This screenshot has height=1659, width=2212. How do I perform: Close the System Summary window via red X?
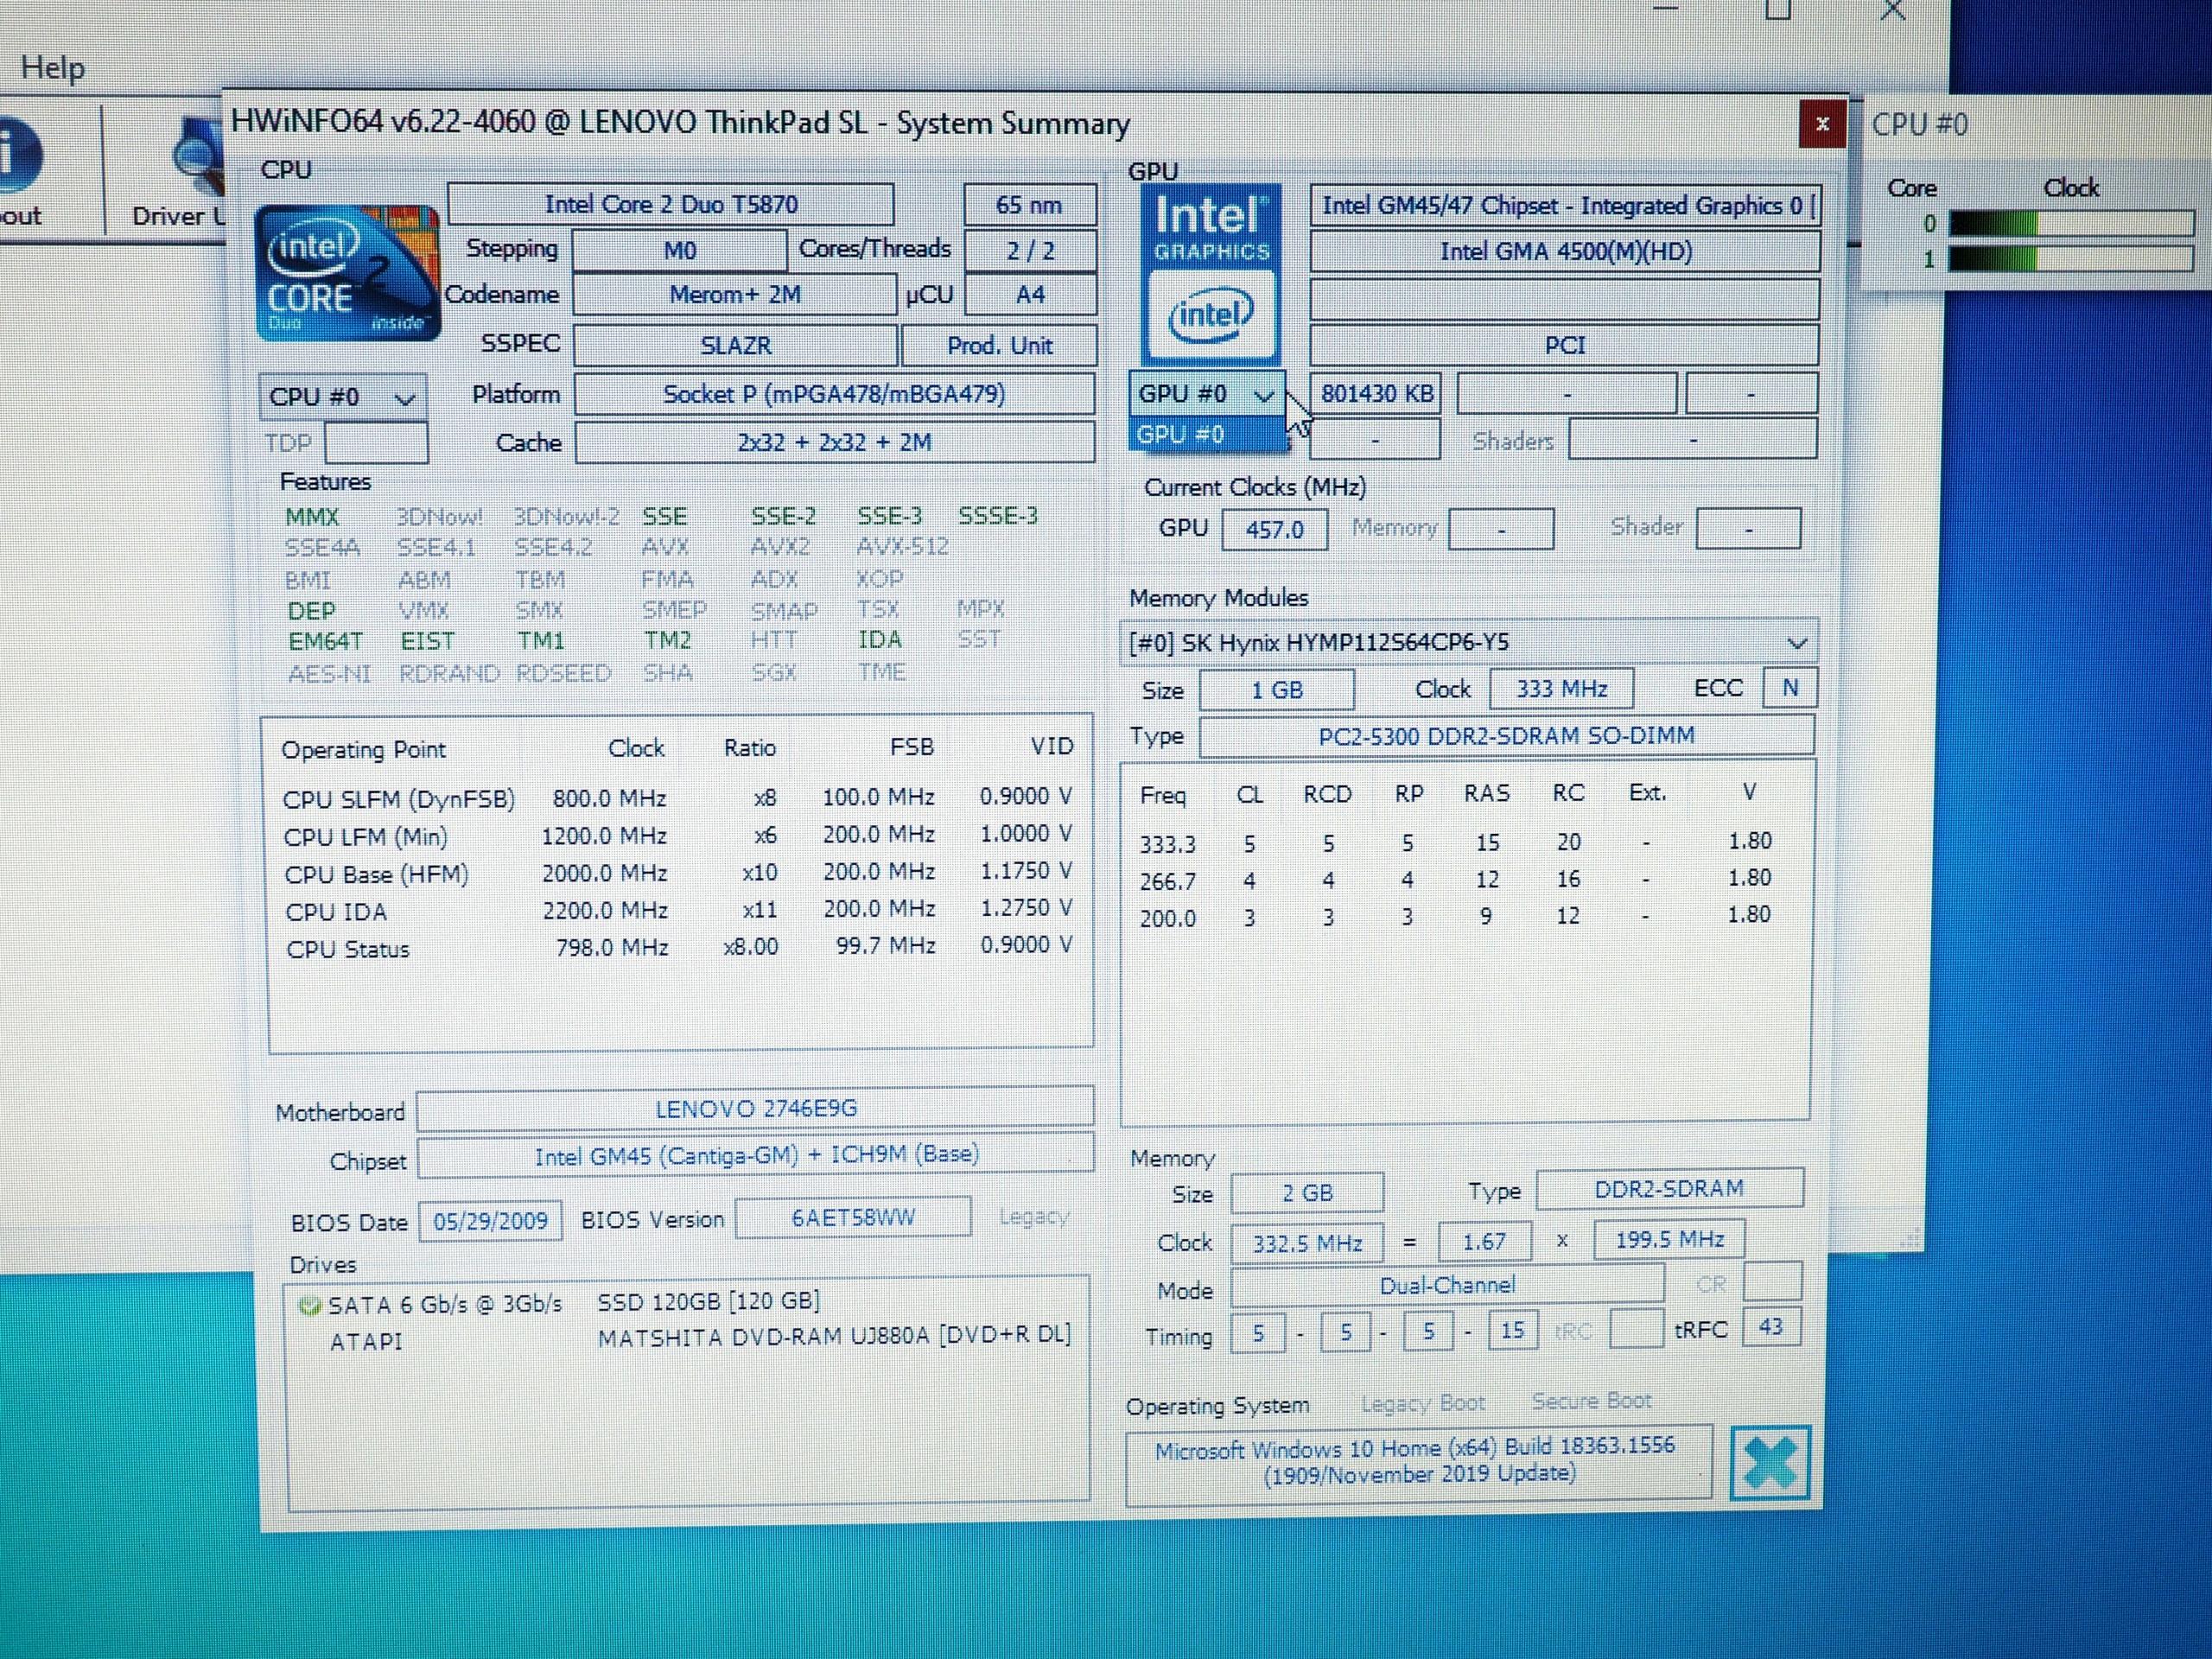(x=1821, y=124)
